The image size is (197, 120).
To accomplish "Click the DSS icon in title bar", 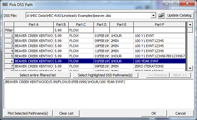I will click(x=5, y=5).
